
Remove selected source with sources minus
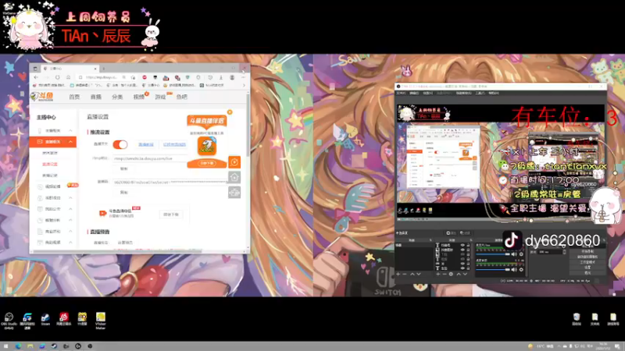[x=445, y=275]
